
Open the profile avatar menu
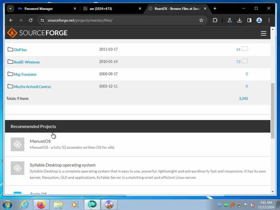point(259,20)
